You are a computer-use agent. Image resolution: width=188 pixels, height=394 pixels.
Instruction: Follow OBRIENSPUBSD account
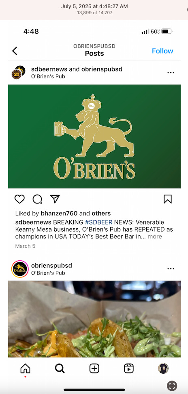pyautogui.click(x=162, y=51)
